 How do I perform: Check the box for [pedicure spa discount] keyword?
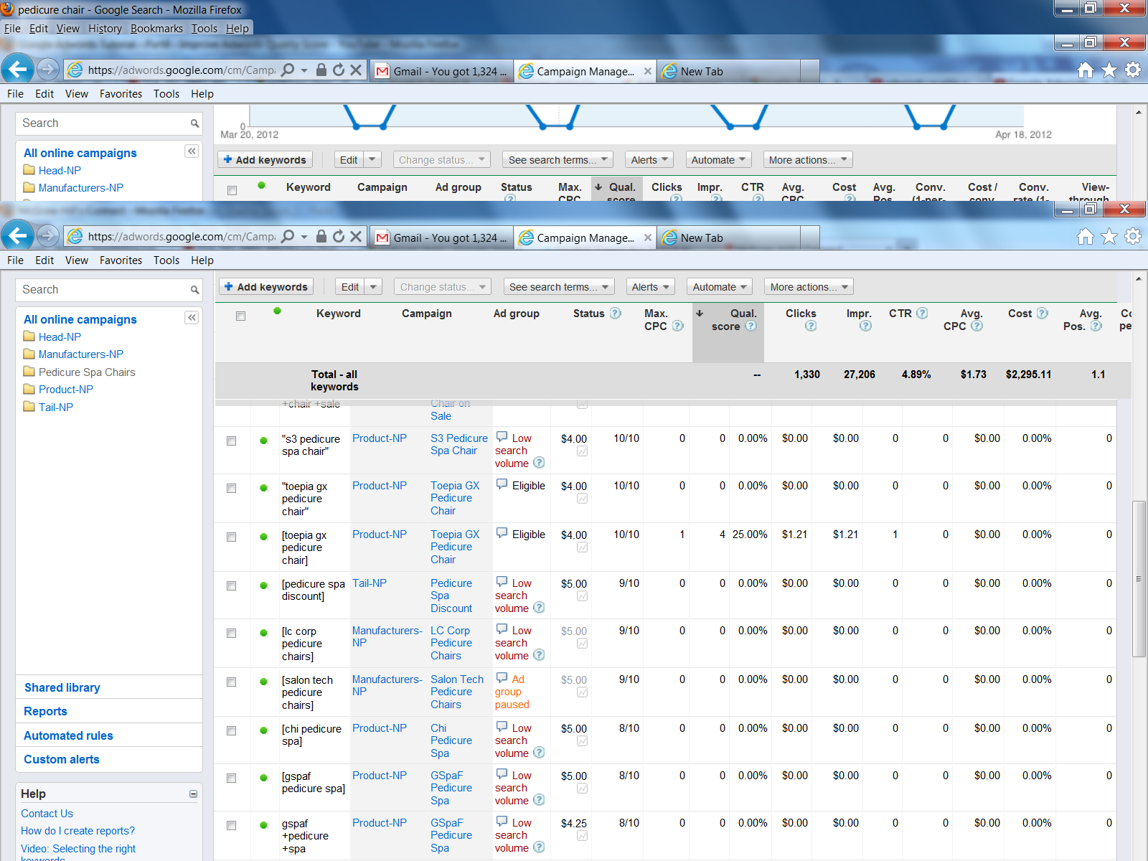(231, 585)
